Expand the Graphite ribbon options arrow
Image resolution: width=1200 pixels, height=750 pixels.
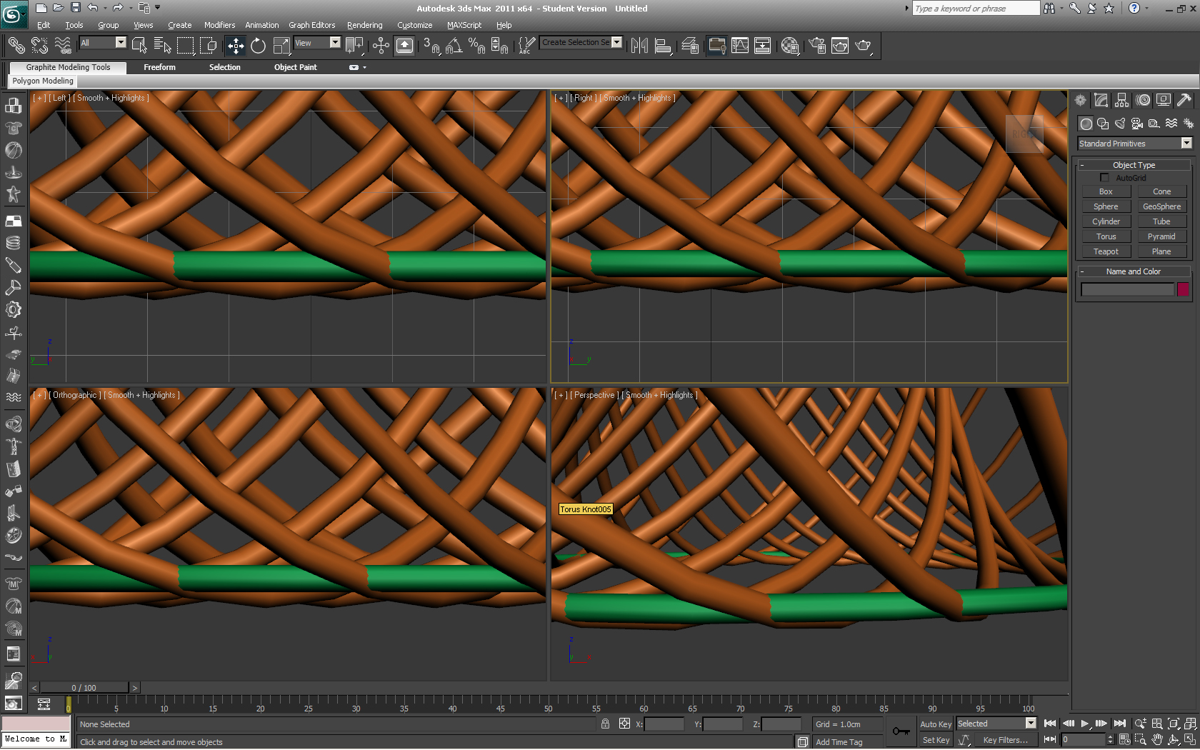365,67
